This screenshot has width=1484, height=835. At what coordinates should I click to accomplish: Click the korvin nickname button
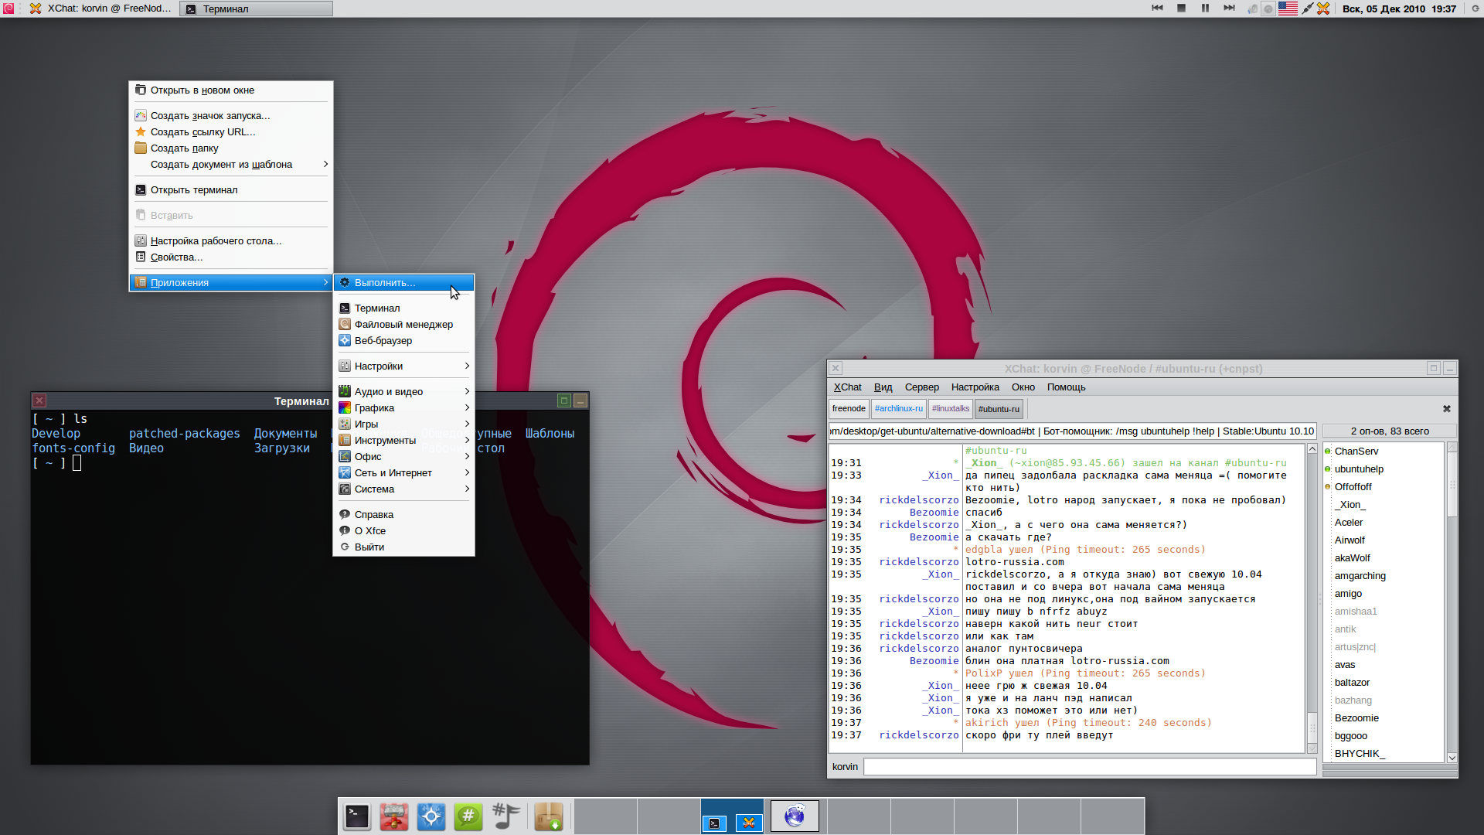coord(845,766)
